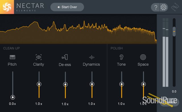
Task: Click the Pitch label
Action: pos(12,64)
